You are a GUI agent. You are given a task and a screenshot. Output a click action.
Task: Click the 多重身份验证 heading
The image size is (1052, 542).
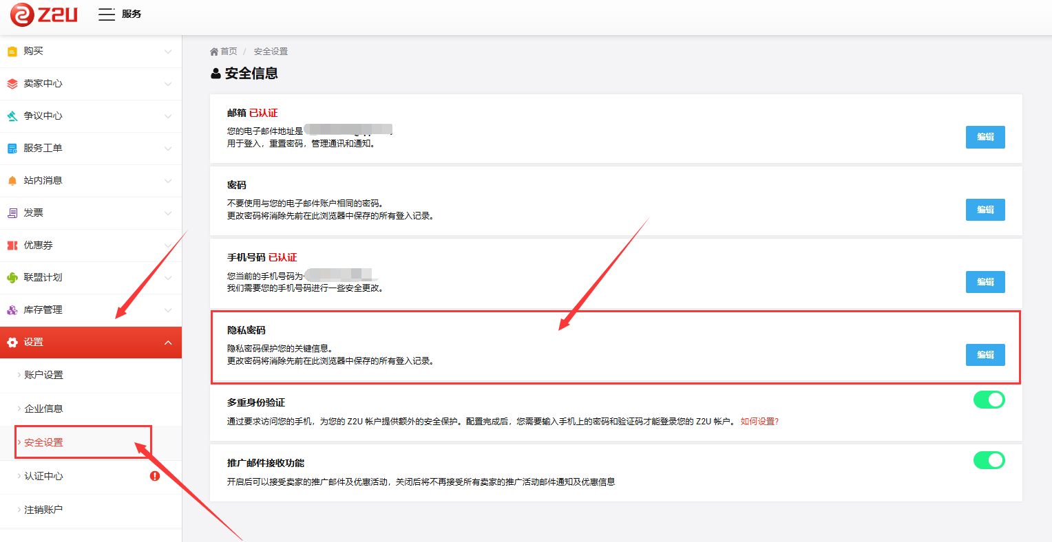pyautogui.click(x=256, y=402)
